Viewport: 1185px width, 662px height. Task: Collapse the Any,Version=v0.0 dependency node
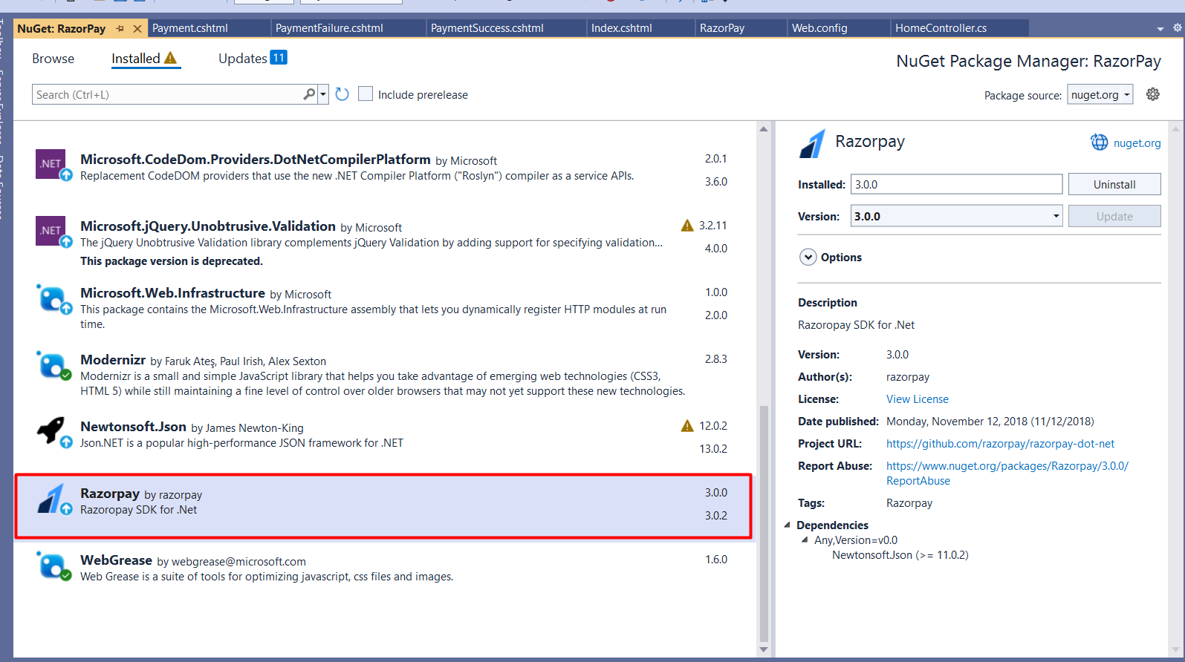pyautogui.click(x=805, y=540)
